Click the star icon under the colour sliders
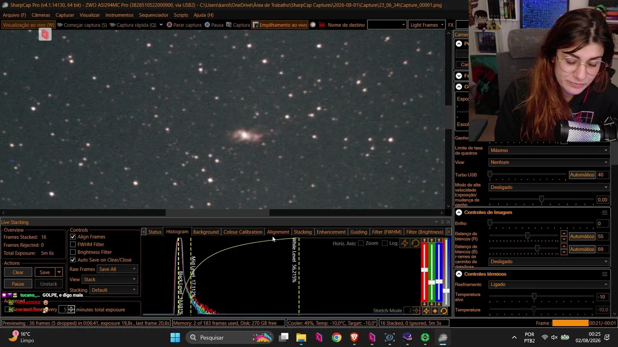 435,311
